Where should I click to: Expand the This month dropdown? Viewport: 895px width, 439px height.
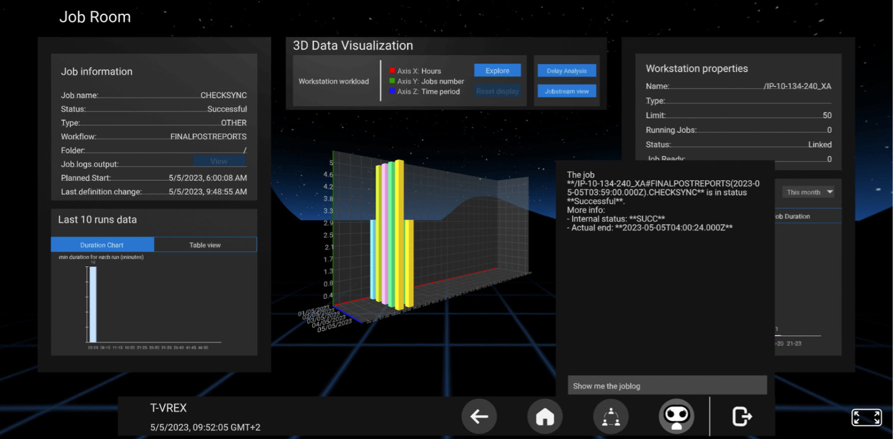pyautogui.click(x=808, y=192)
